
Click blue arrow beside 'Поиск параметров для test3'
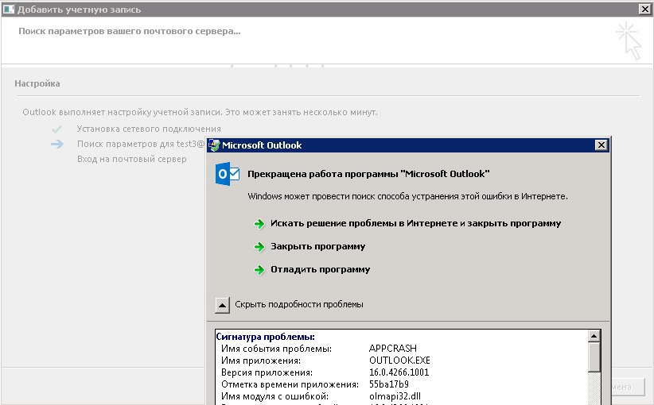click(x=57, y=144)
